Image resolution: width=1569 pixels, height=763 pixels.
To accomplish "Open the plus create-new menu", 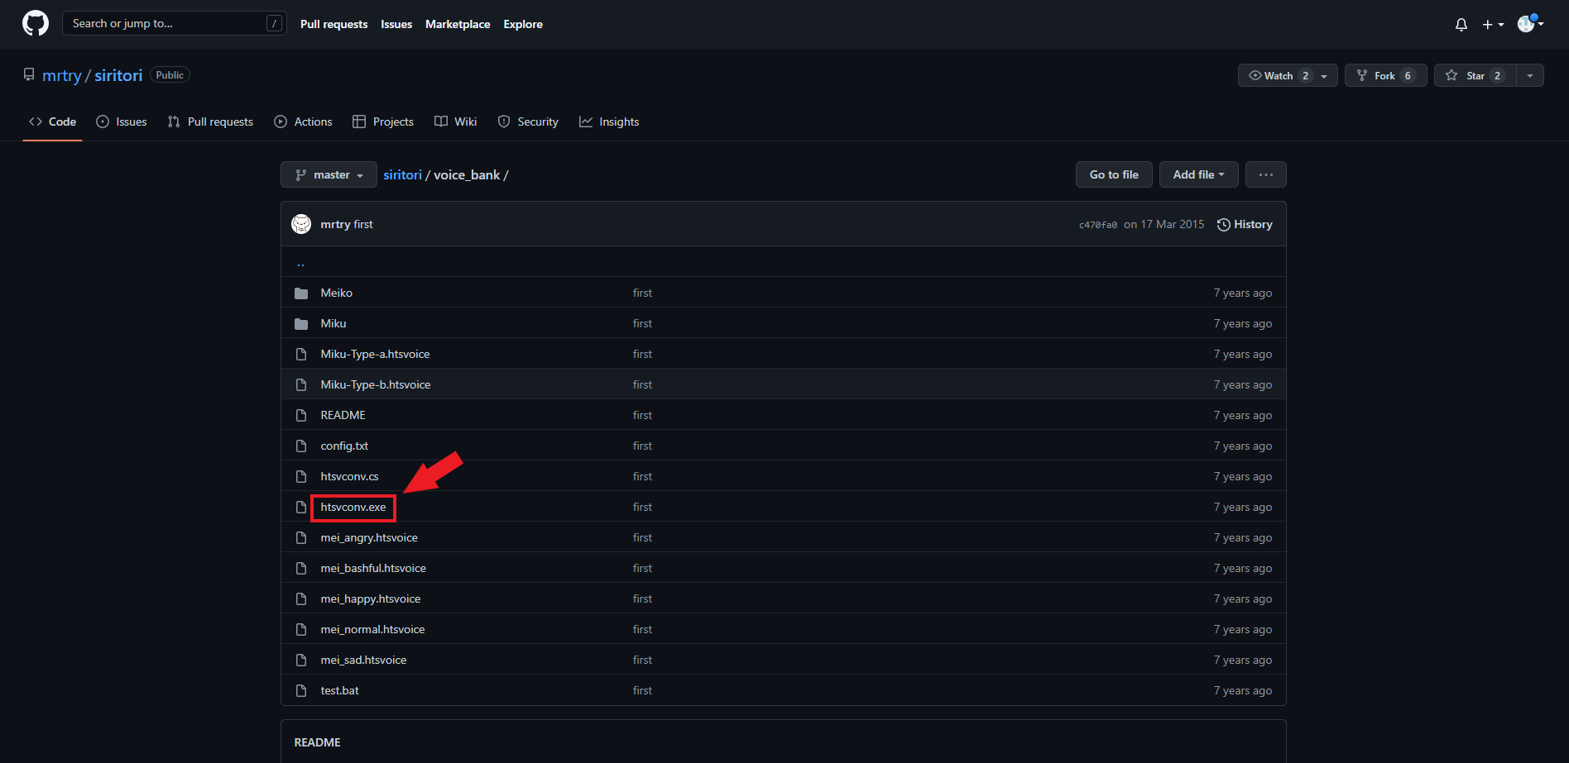I will coord(1494,25).
